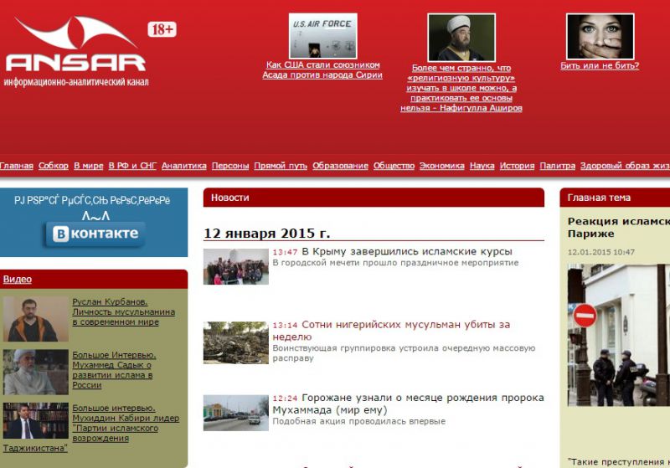Open the Paris police photo
The height and width of the screenshot is (468, 670).
[619, 335]
